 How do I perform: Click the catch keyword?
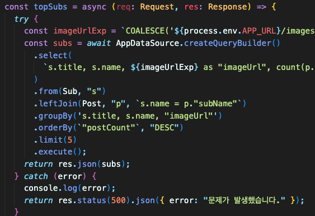pyautogui.click(x=36, y=176)
